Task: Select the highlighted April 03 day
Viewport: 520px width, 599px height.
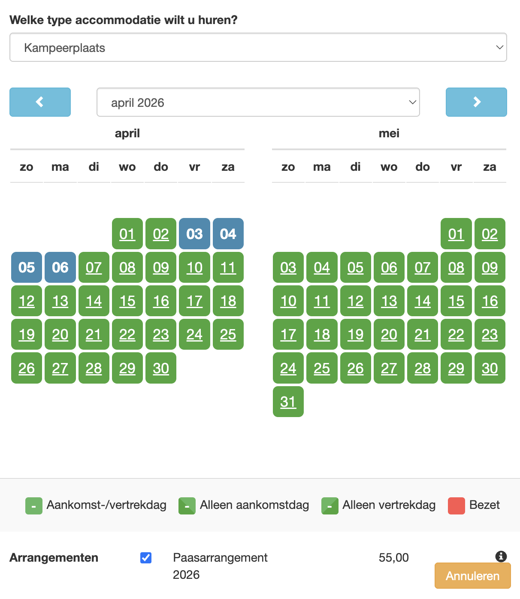Action: click(x=194, y=234)
